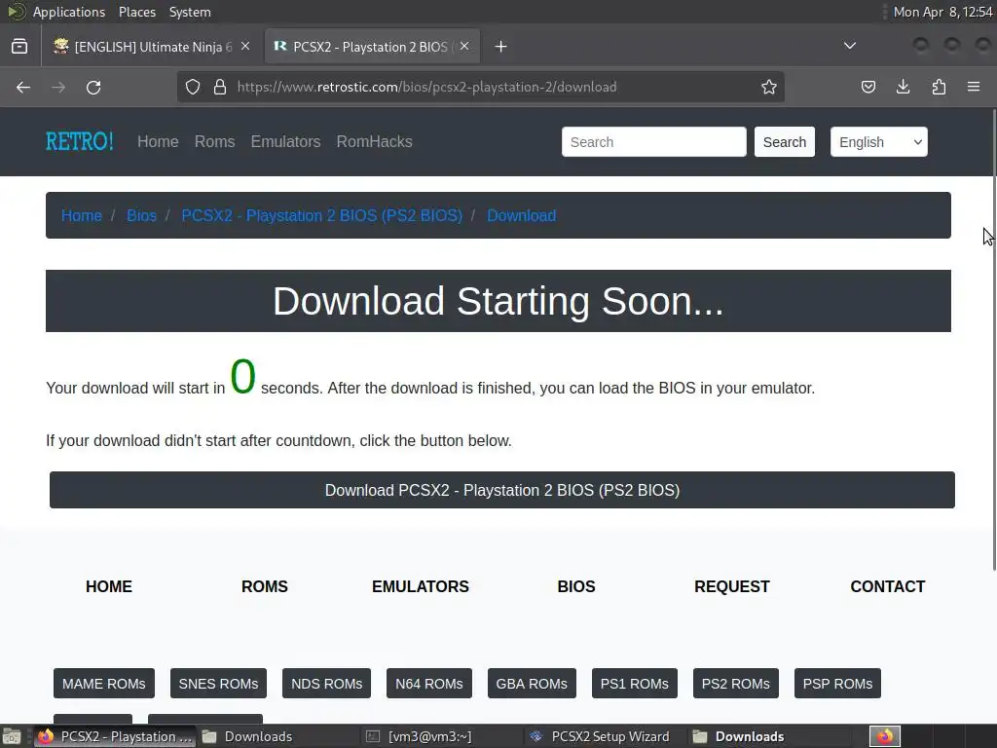Click the forward navigation arrow
The image size is (997, 748).
(x=58, y=87)
